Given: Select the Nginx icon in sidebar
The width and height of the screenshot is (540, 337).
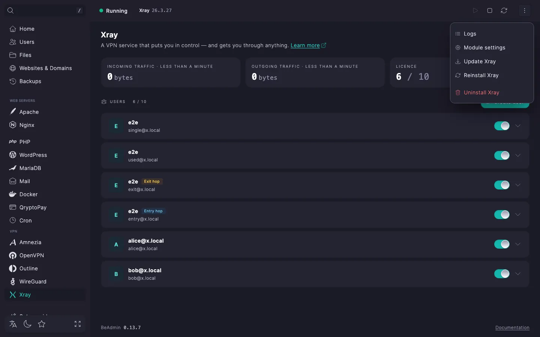Looking at the screenshot, I should pyautogui.click(x=13, y=125).
